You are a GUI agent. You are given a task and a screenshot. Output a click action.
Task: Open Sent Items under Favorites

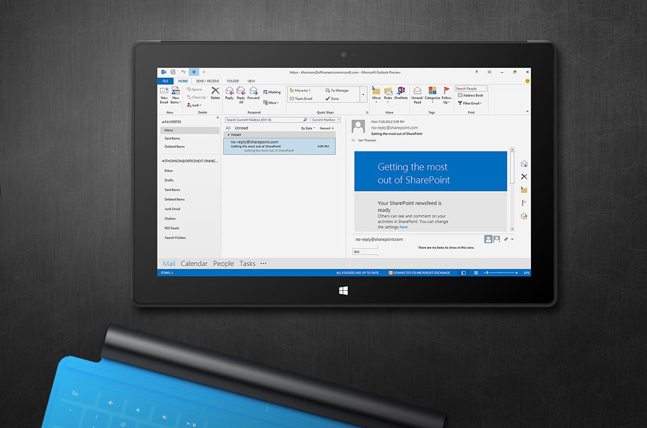coord(172,138)
